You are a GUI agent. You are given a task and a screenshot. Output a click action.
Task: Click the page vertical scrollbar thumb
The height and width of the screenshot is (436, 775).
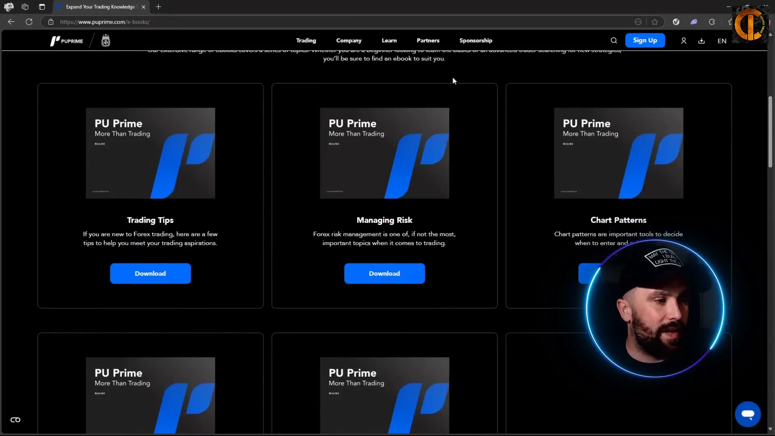[x=770, y=132]
